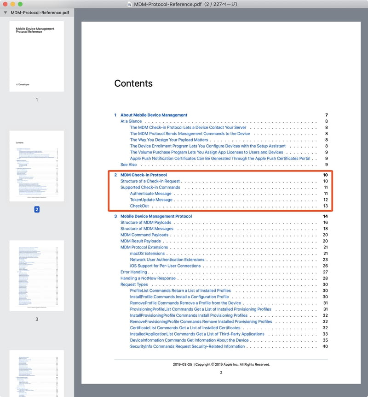Go to the 'Error Handling' section
Screen dimensions: 368x397
tap(133, 272)
